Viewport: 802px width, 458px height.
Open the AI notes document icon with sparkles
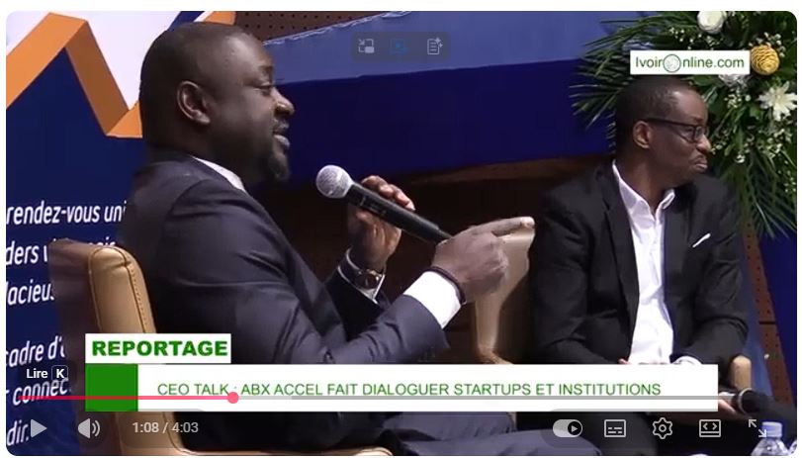(434, 46)
